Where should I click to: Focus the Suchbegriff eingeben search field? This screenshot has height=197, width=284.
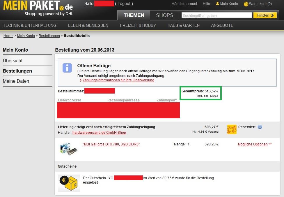217,15
